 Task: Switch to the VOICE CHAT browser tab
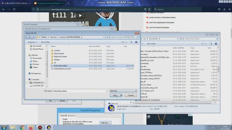coord(16,3)
